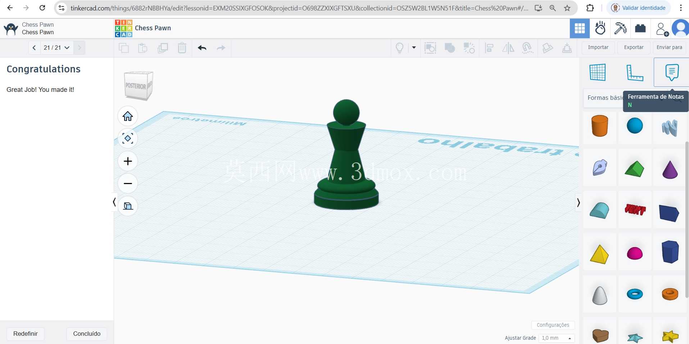This screenshot has height=344, width=689.
Task: Click the Exportar button
Action: [634, 48]
